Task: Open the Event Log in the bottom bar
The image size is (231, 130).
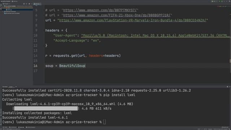Action: 225,127
